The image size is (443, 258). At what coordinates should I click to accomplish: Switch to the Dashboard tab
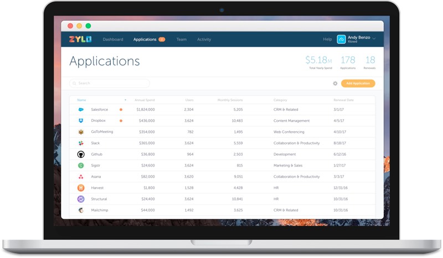tap(113, 39)
